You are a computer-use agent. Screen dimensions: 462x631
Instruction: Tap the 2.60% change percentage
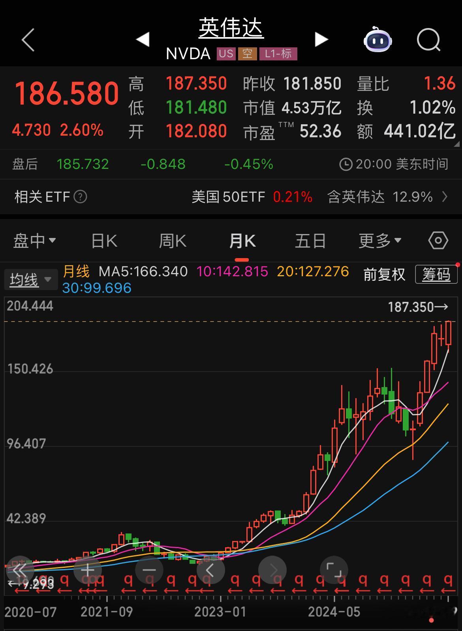82,130
